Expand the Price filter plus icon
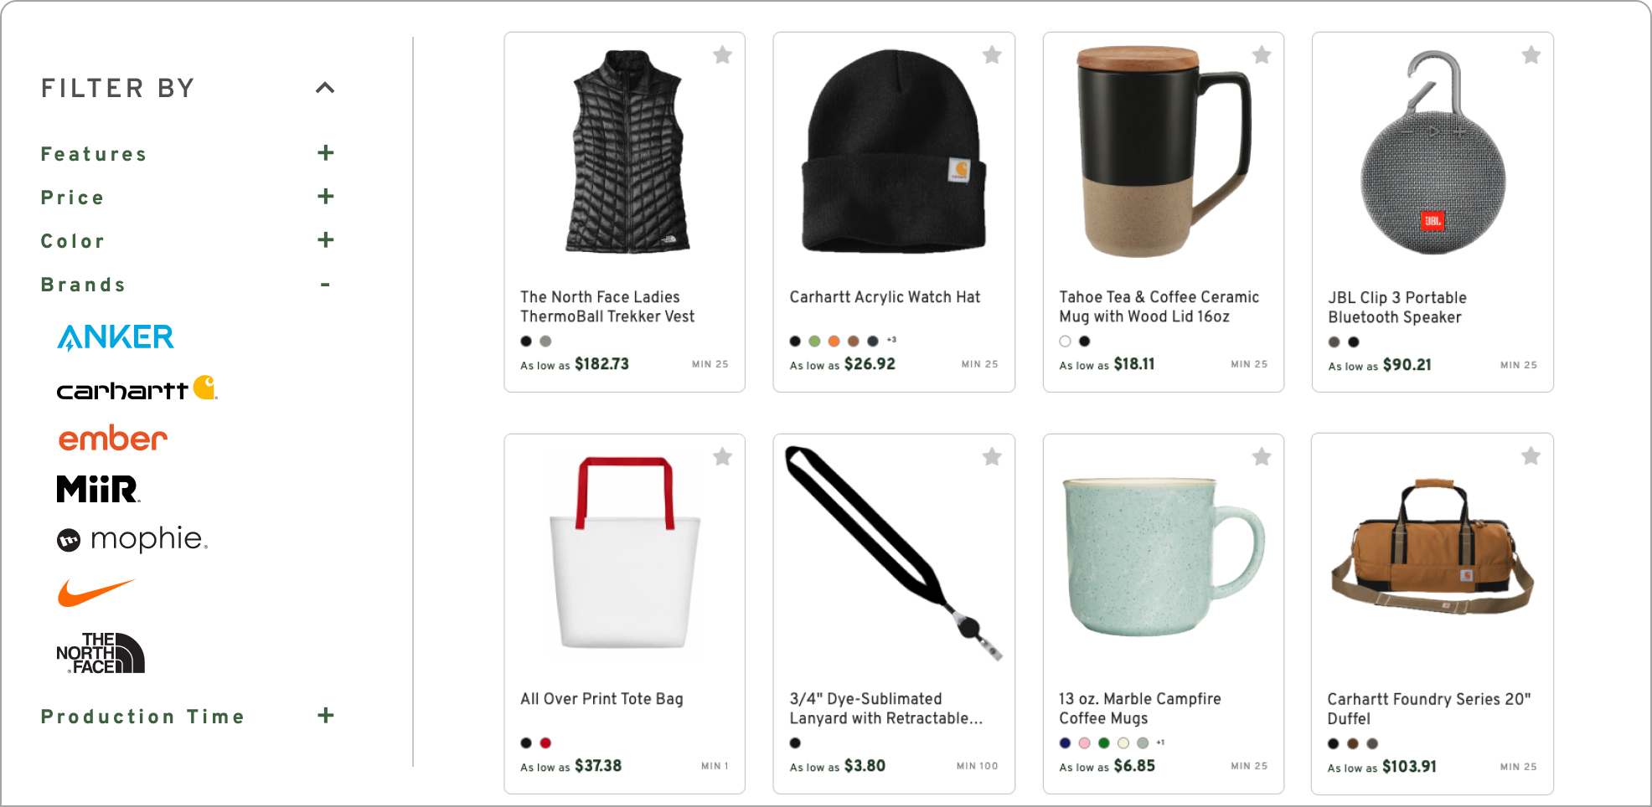This screenshot has height=807, width=1652. (x=326, y=197)
